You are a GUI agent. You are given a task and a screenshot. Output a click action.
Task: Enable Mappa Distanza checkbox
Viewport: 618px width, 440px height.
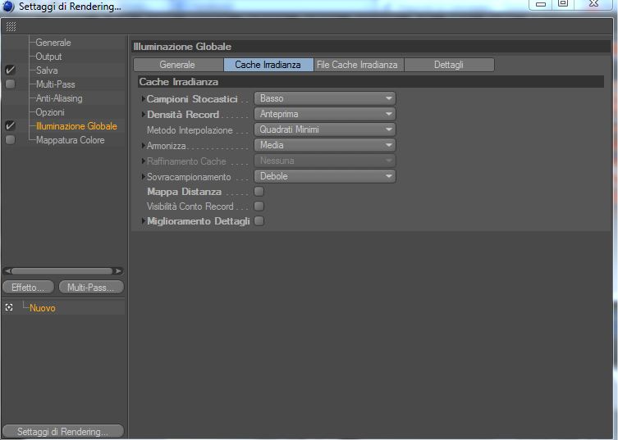tap(259, 192)
